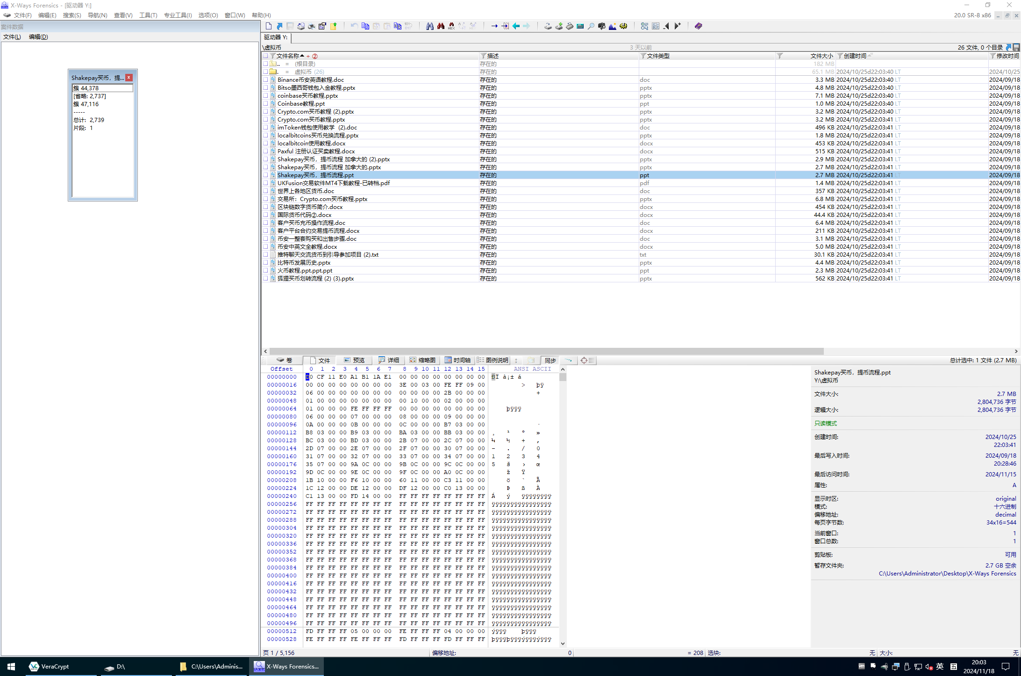1021x676 pixels.
Task: Open the 选项(O) menu
Action: tap(208, 15)
